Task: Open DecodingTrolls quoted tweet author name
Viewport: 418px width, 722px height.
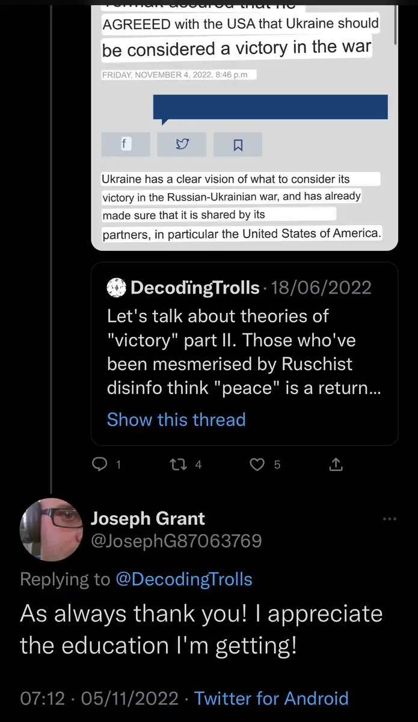Action: 195,288
